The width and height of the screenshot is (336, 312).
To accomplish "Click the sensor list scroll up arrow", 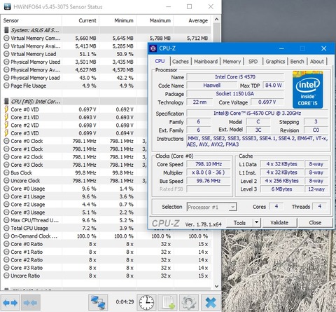I will [216, 20].
